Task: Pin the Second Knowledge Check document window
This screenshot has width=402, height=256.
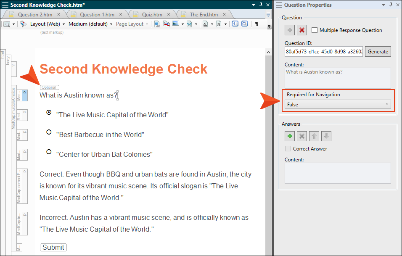Action: coord(261,5)
